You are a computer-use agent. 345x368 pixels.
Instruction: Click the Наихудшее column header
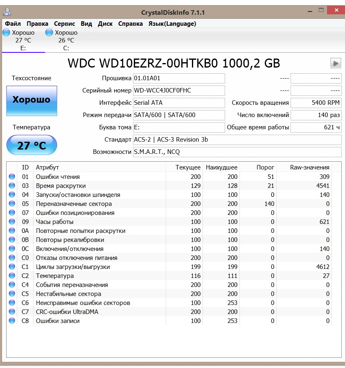[221, 167]
